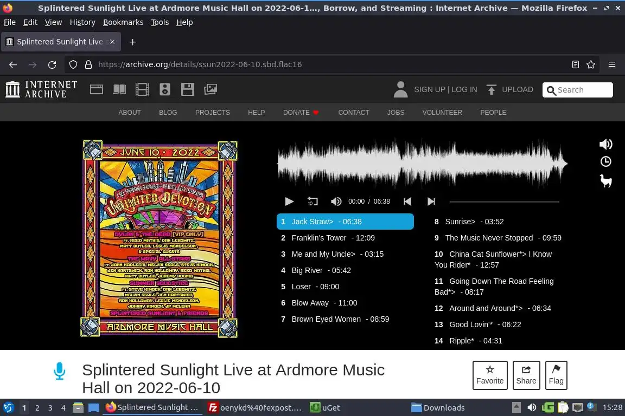Open a new browser tab

coord(133,42)
